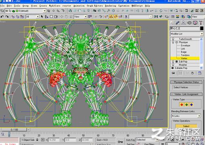This screenshot has height=145, width=205.
Task: Toggle the Selection Lock padlock
Action: click(x=38, y=140)
